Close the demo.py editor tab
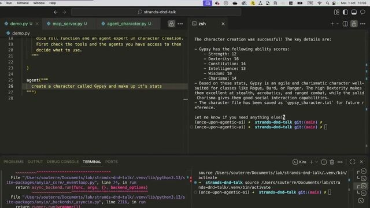 pyautogui.click(x=37, y=24)
